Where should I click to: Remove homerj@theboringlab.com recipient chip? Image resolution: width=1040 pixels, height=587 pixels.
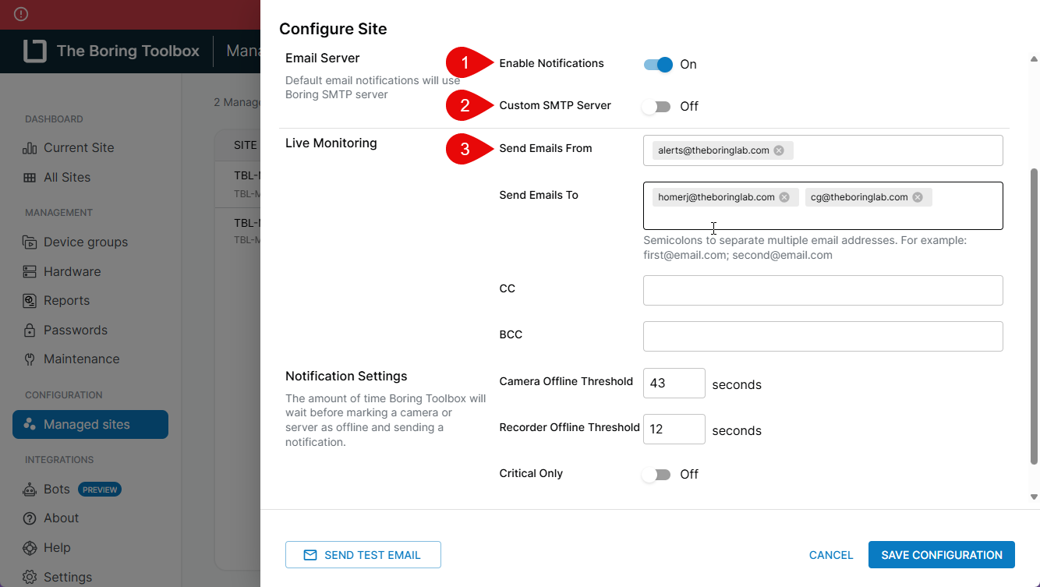784,197
